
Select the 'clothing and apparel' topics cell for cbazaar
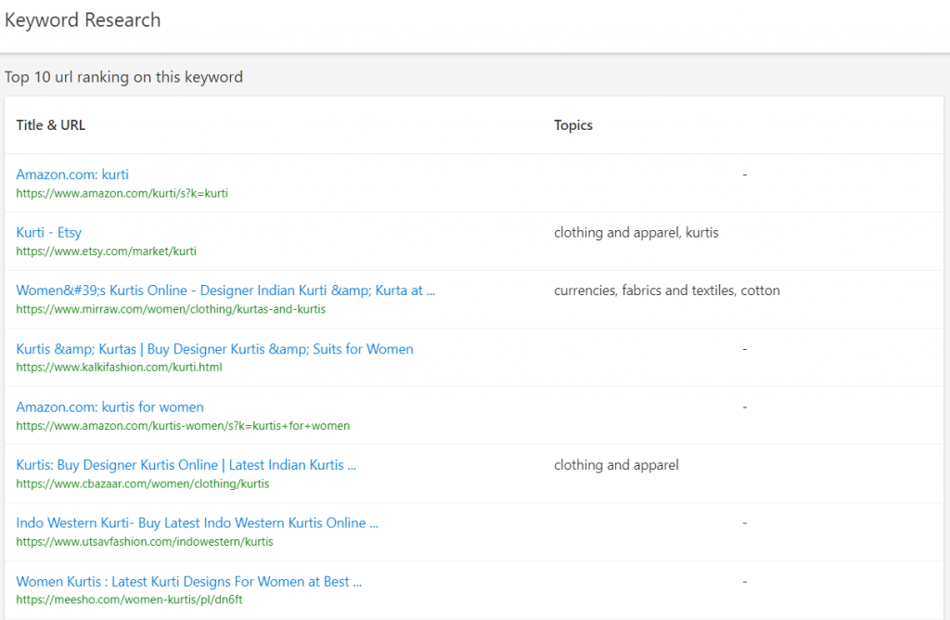(616, 465)
